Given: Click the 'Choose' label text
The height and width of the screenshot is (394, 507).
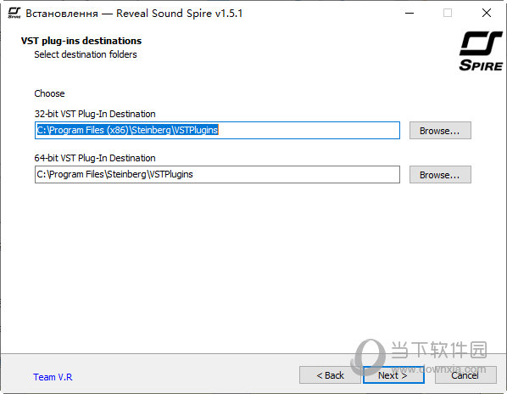Looking at the screenshot, I should pyautogui.click(x=49, y=93).
